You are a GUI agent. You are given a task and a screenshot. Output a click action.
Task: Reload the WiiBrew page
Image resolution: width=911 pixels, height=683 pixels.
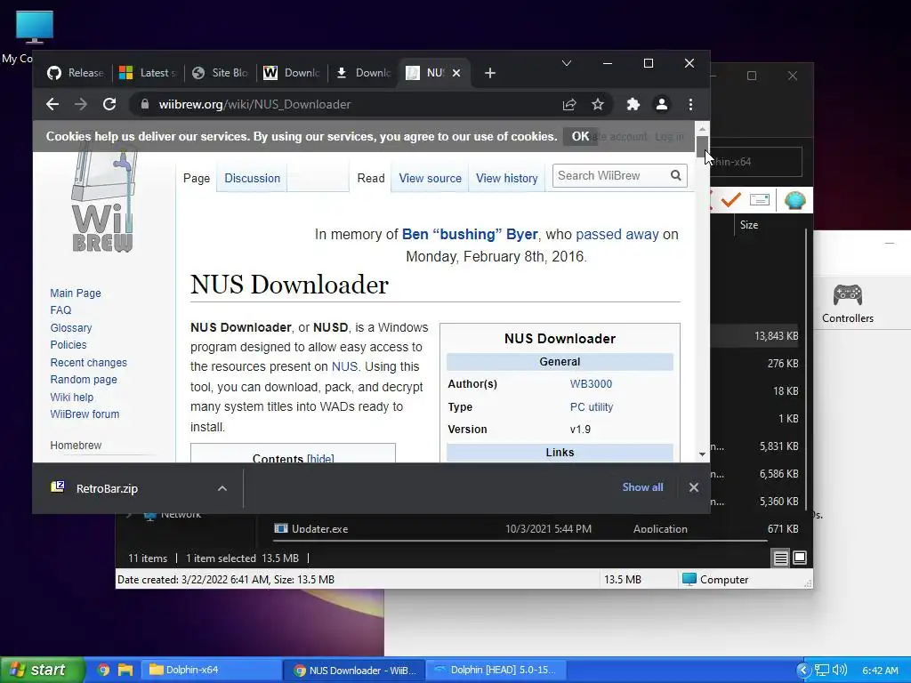[x=109, y=105]
